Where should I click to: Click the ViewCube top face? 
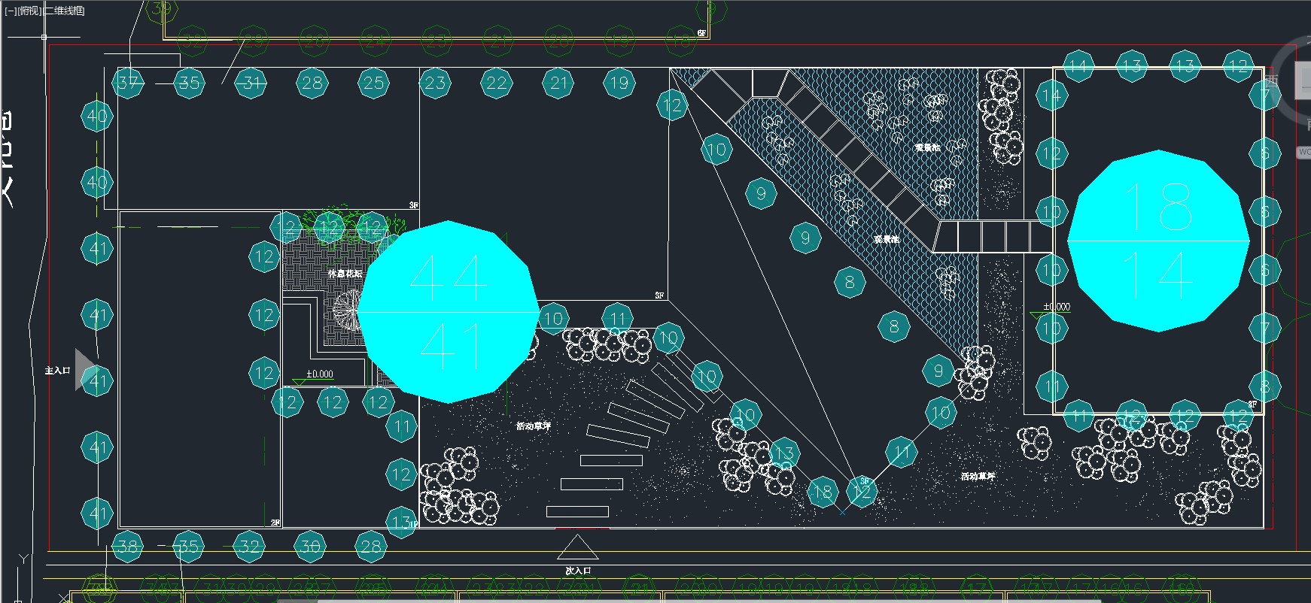click(x=1304, y=80)
